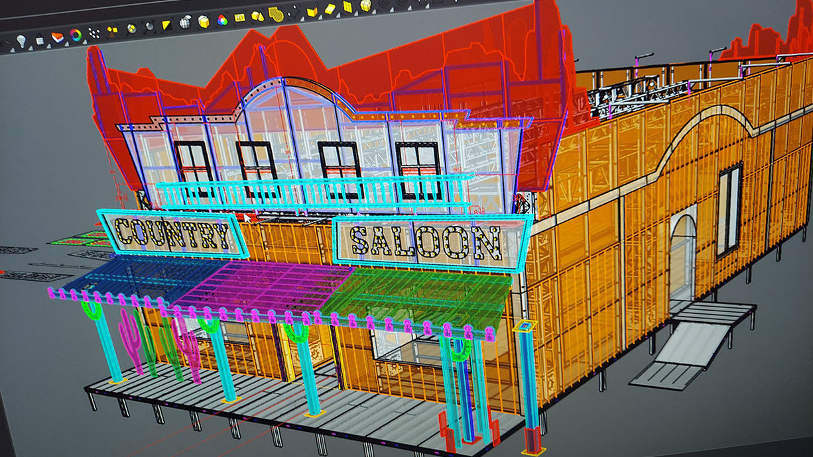Screen dimensions: 813x457
Task: Click the yellow triangle shading icon
Action: [x=166, y=25]
